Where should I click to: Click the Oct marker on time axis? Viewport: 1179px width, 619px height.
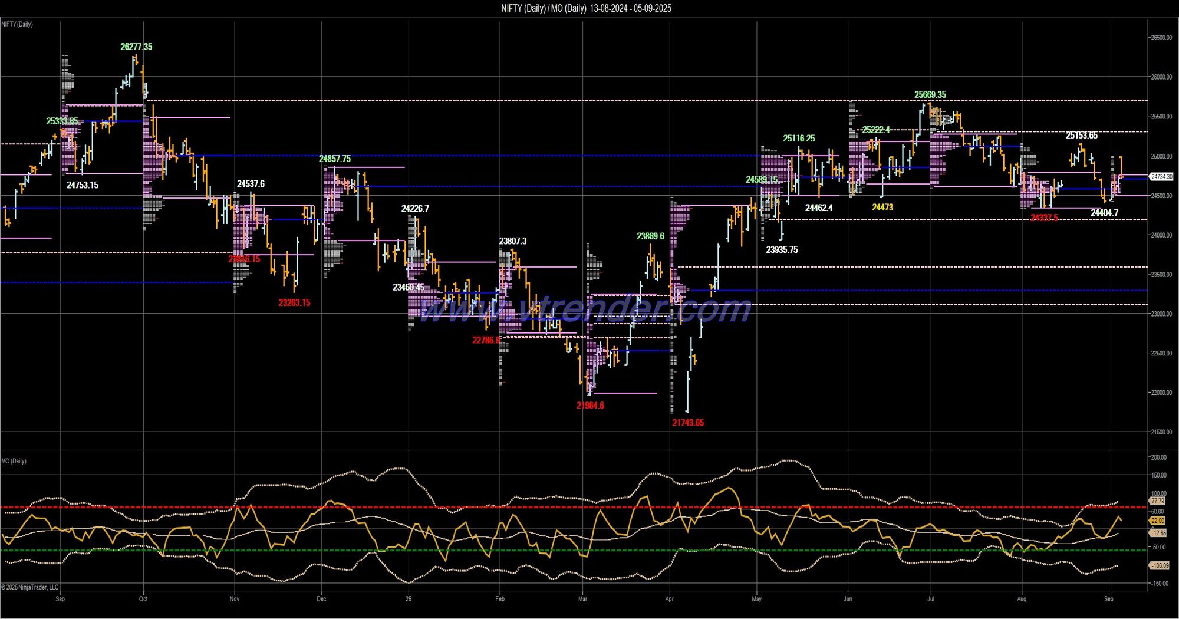(143, 599)
